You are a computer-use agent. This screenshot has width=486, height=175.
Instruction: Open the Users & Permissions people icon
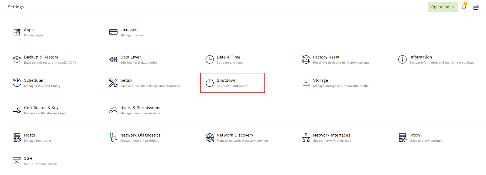tap(113, 110)
